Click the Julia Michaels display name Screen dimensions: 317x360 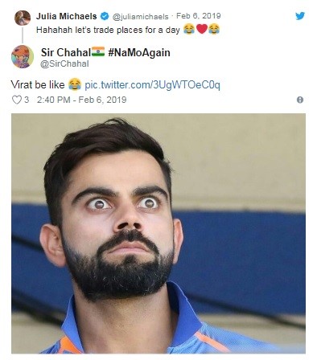pos(67,16)
